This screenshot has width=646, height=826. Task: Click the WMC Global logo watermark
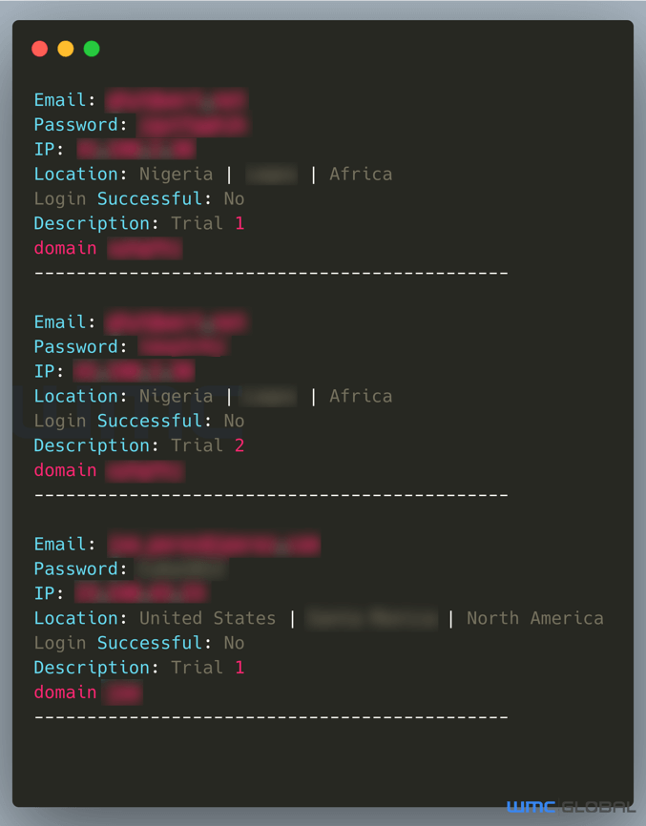pos(570,807)
